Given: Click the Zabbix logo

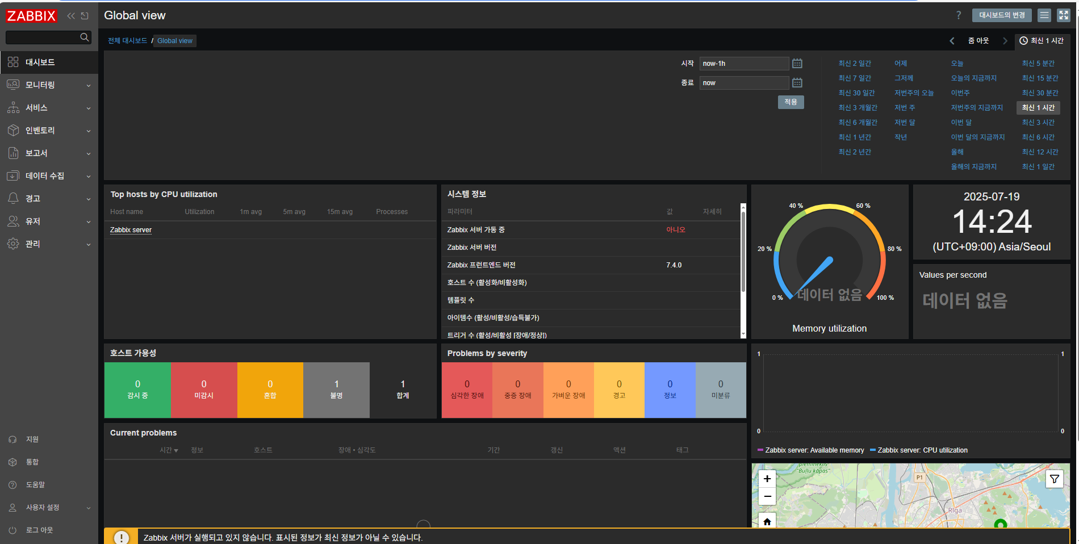Looking at the screenshot, I should [31, 16].
